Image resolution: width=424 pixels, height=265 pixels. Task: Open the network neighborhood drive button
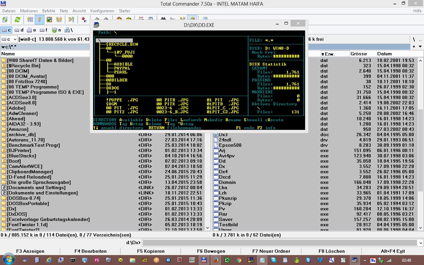coord(69,30)
